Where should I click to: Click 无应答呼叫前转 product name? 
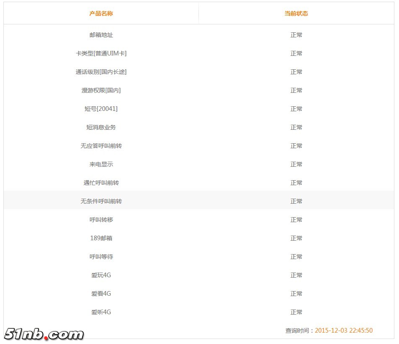[x=101, y=146]
